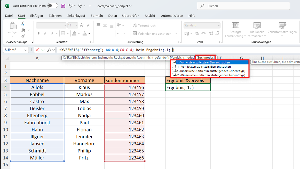Click the purple Save disk icon
The height and width of the screenshot is (169, 300).
tap(63, 6)
